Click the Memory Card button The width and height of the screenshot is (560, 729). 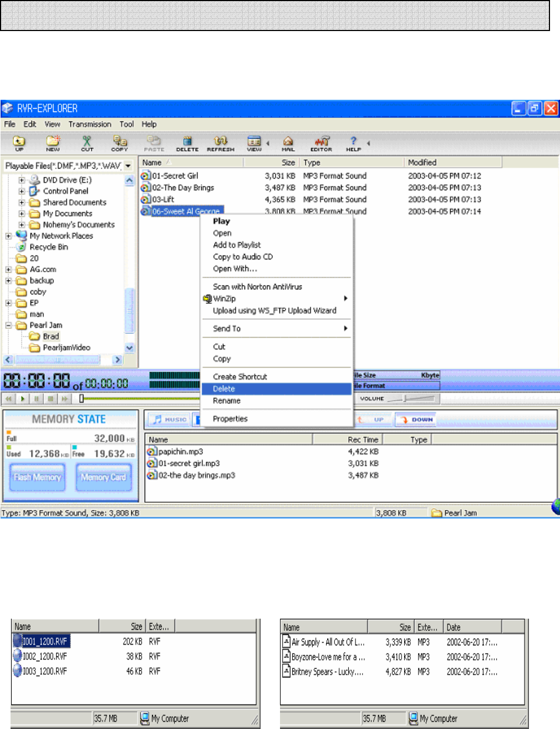point(104,477)
